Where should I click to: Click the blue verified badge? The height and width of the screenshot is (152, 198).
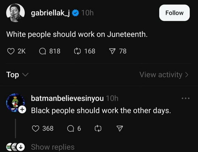click(x=76, y=13)
